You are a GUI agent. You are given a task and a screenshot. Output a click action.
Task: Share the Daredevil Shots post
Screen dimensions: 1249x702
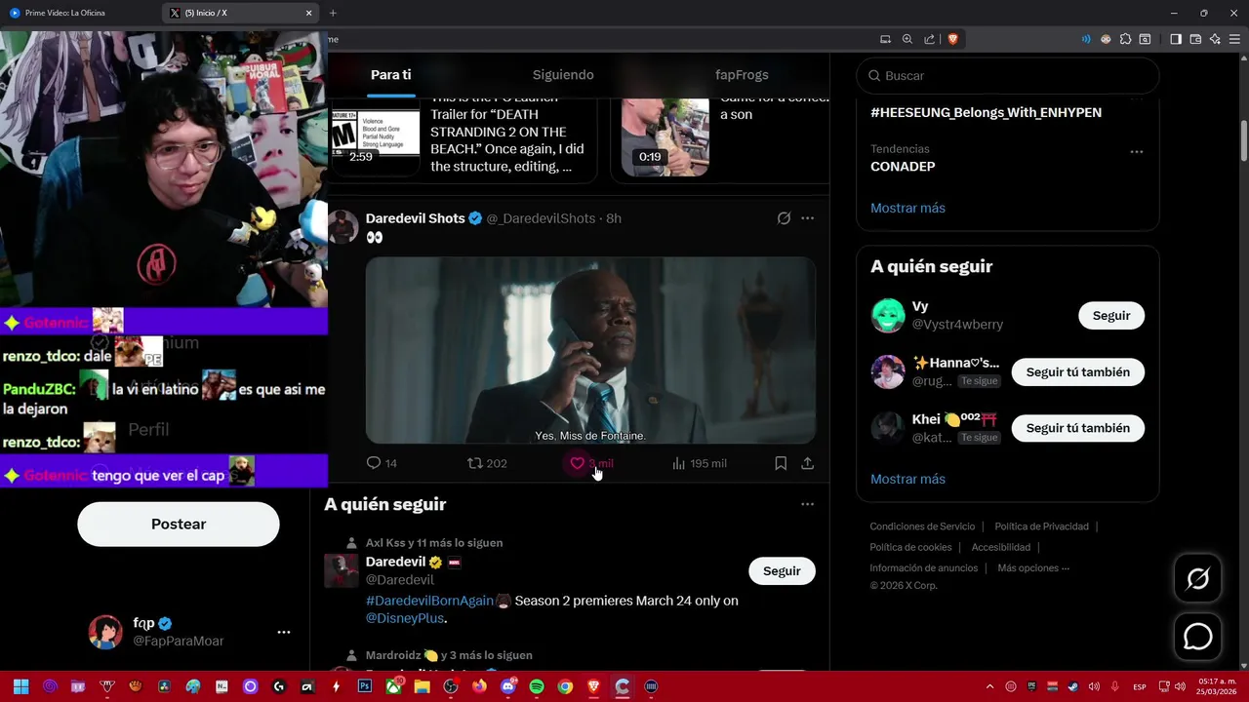pyautogui.click(x=807, y=463)
